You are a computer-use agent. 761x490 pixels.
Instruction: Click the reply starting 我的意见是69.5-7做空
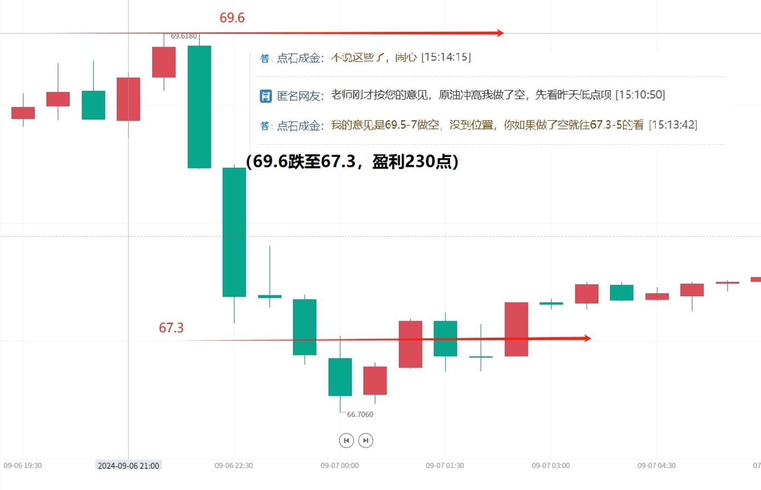coord(487,125)
